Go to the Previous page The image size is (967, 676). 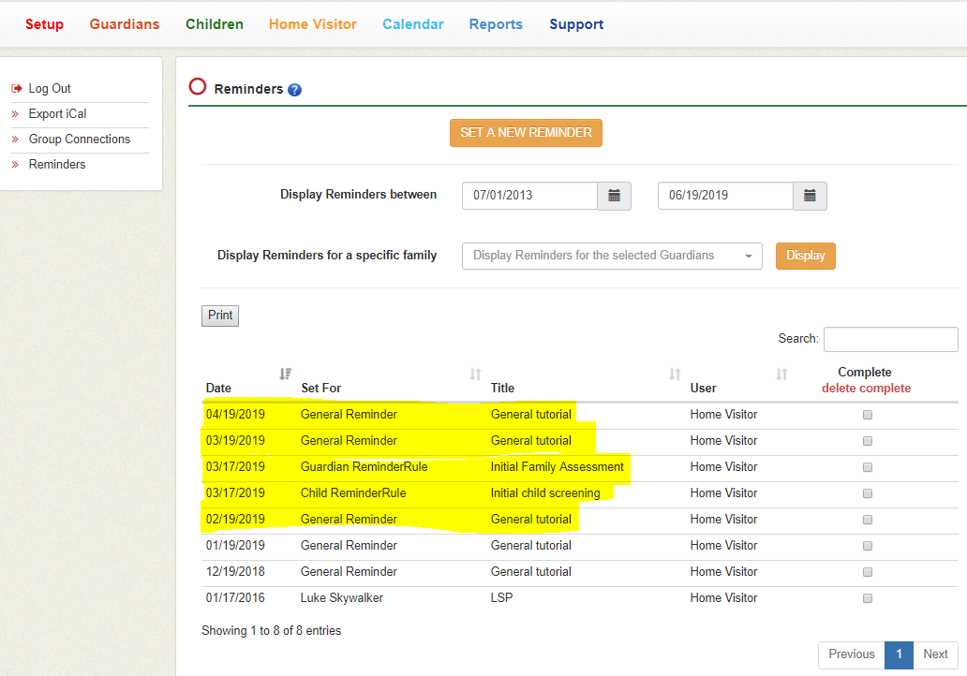pyautogui.click(x=851, y=654)
